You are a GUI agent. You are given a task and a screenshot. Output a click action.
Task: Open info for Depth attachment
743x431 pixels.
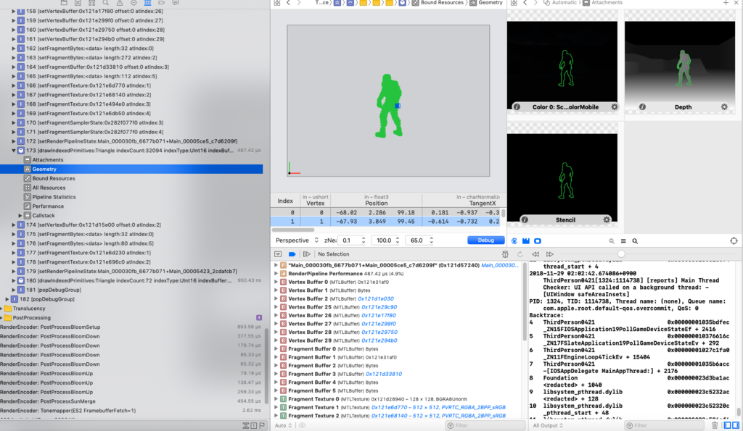click(x=642, y=107)
